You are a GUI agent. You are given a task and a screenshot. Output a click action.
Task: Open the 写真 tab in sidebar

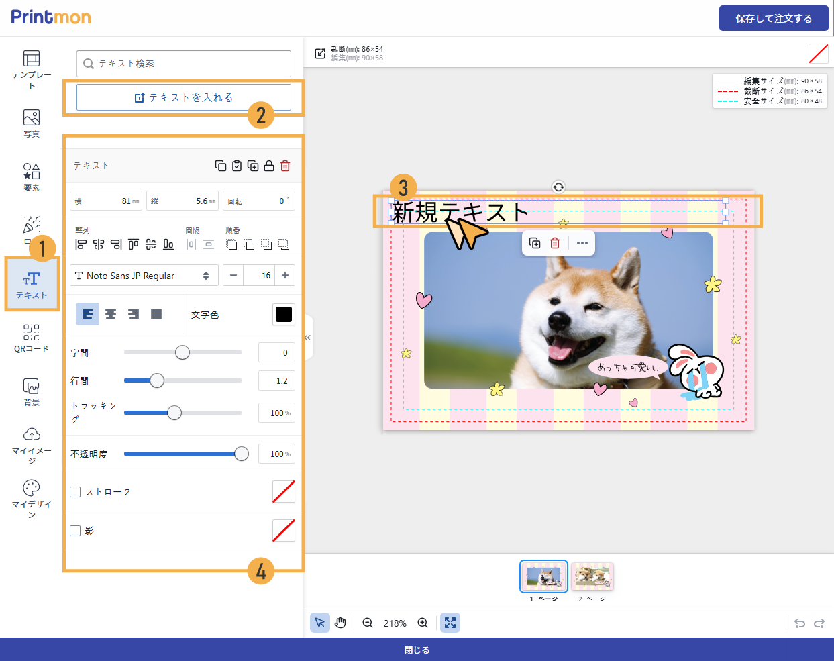click(x=32, y=123)
